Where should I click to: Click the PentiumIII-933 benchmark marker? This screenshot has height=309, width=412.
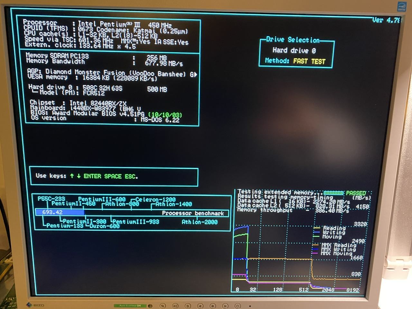tap(136, 222)
